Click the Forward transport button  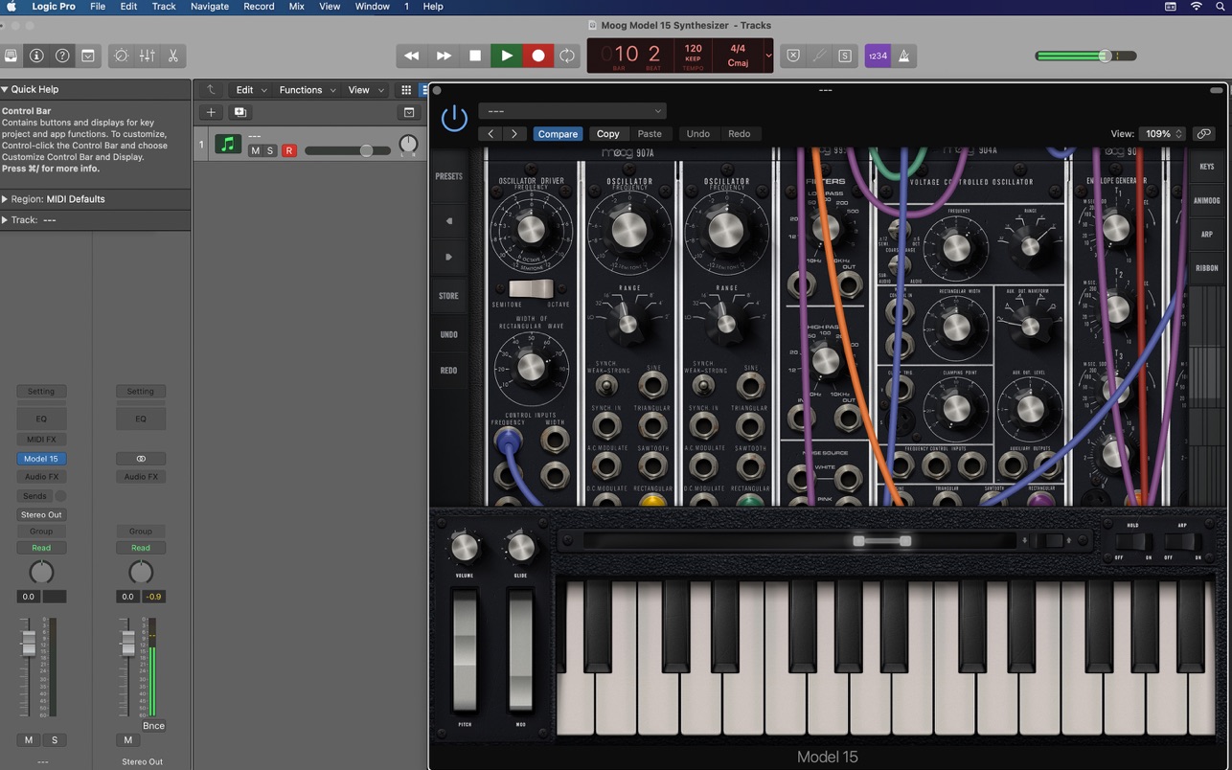443,56
